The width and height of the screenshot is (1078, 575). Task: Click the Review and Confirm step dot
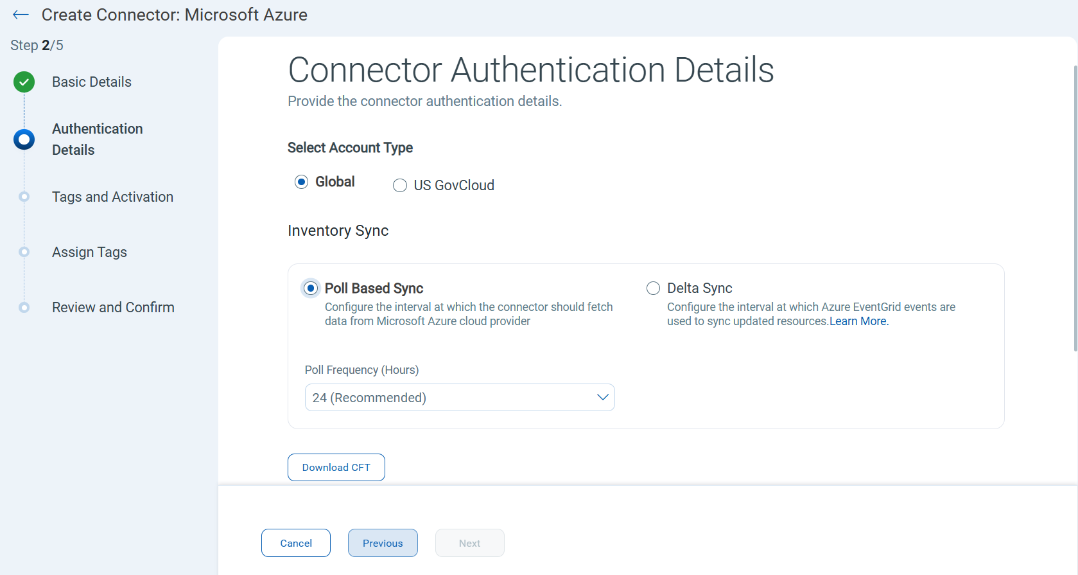tap(24, 307)
